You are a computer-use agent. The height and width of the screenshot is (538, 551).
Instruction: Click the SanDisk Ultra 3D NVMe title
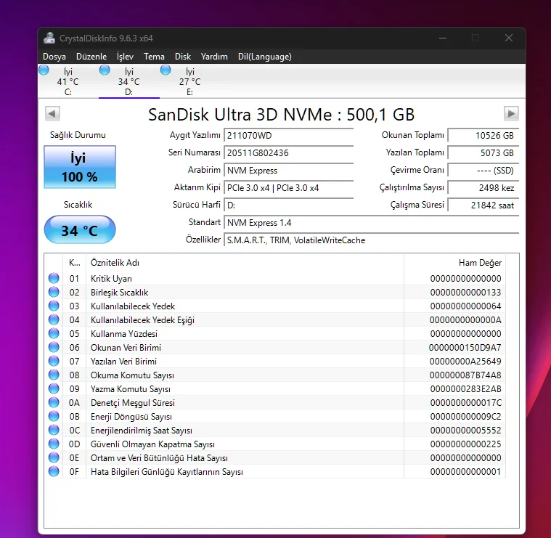coord(282,115)
